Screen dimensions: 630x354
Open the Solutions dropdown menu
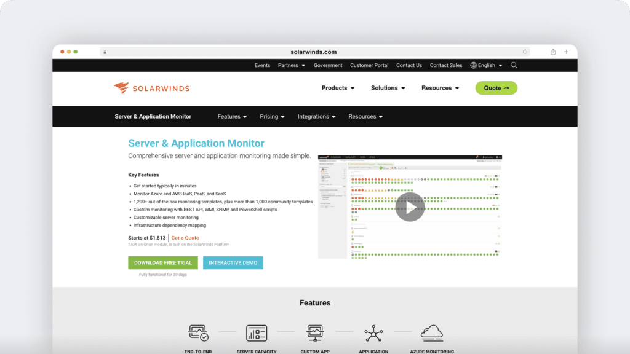[388, 88]
